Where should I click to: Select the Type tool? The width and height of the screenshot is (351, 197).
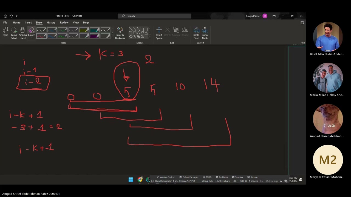pos(5,32)
